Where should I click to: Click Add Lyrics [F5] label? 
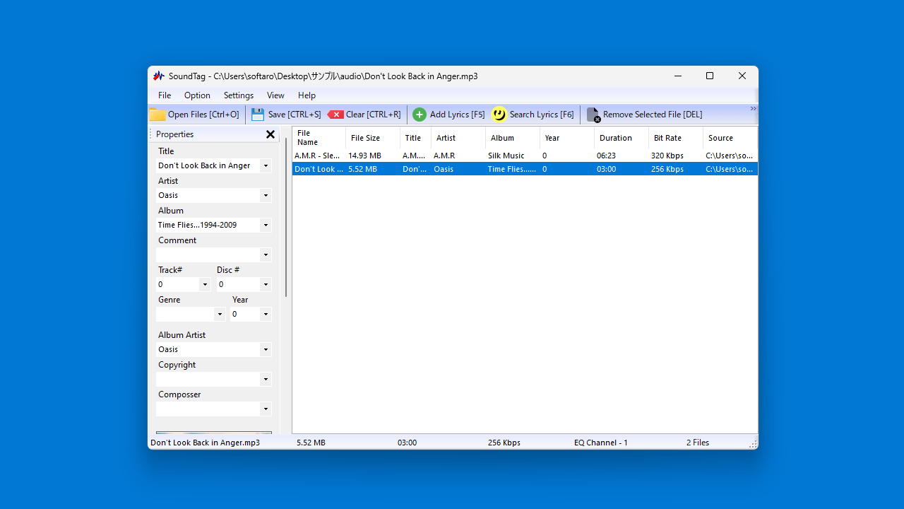pos(457,115)
